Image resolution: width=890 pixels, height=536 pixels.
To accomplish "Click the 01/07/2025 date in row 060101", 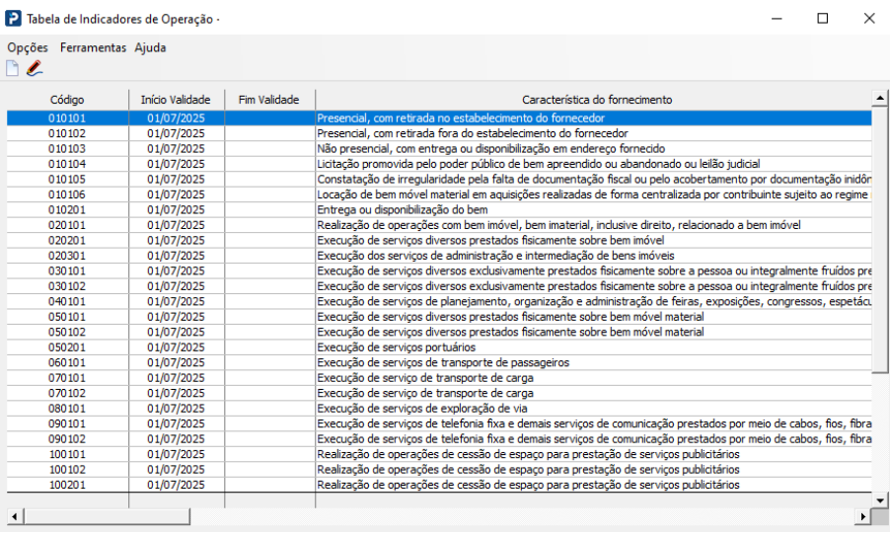I will pyautogui.click(x=176, y=363).
